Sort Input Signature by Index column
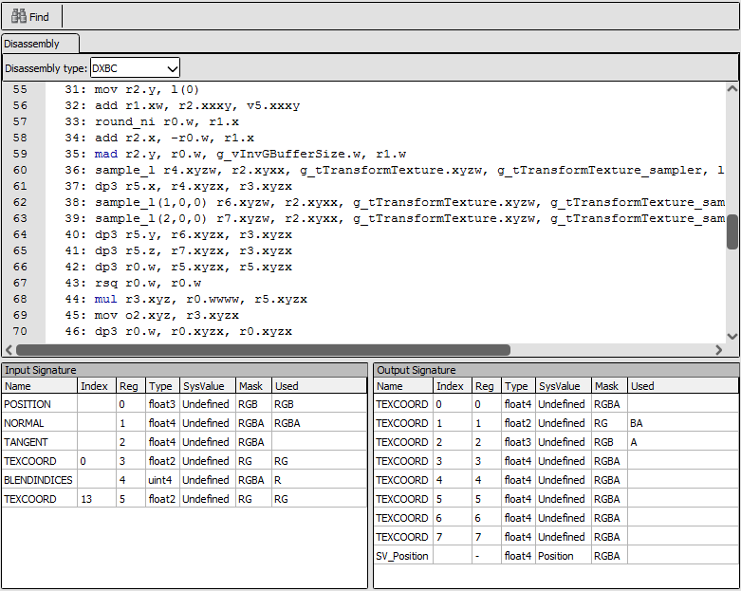Viewport: 741px width, 591px height. click(x=97, y=386)
